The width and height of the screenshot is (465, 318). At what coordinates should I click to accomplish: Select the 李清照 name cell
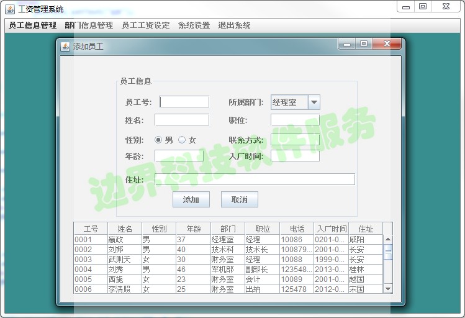pyautogui.click(x=125, y=289)
